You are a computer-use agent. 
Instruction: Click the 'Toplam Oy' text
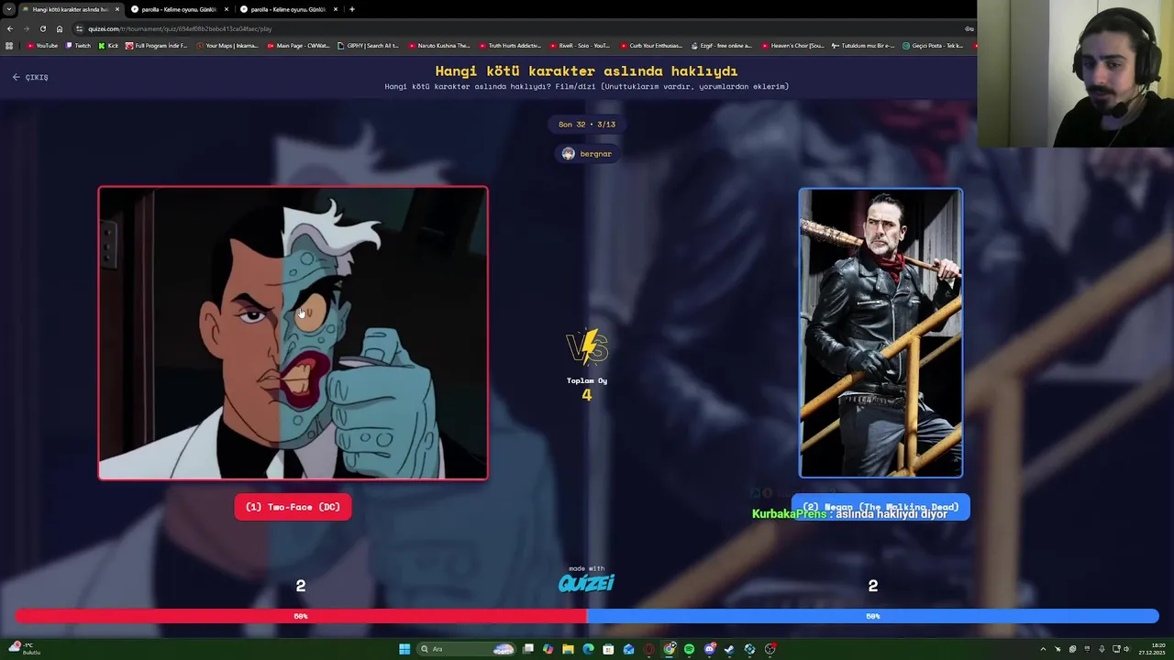click(x=587, y=380)
